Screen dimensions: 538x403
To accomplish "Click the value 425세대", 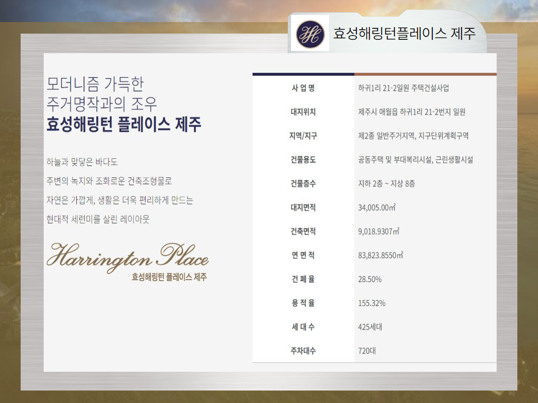I will pyautogui.click(x=370, y=327).
